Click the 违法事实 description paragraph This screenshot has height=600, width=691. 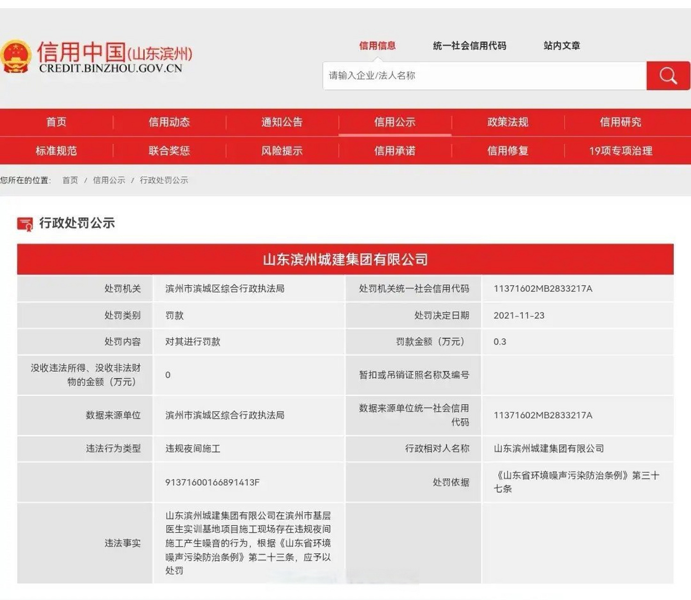click(x=248, y=543)
